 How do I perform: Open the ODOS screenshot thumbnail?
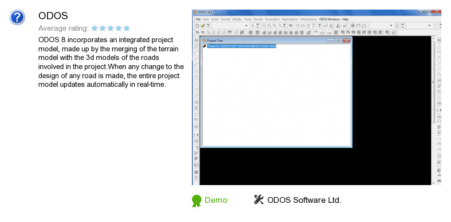317,97
